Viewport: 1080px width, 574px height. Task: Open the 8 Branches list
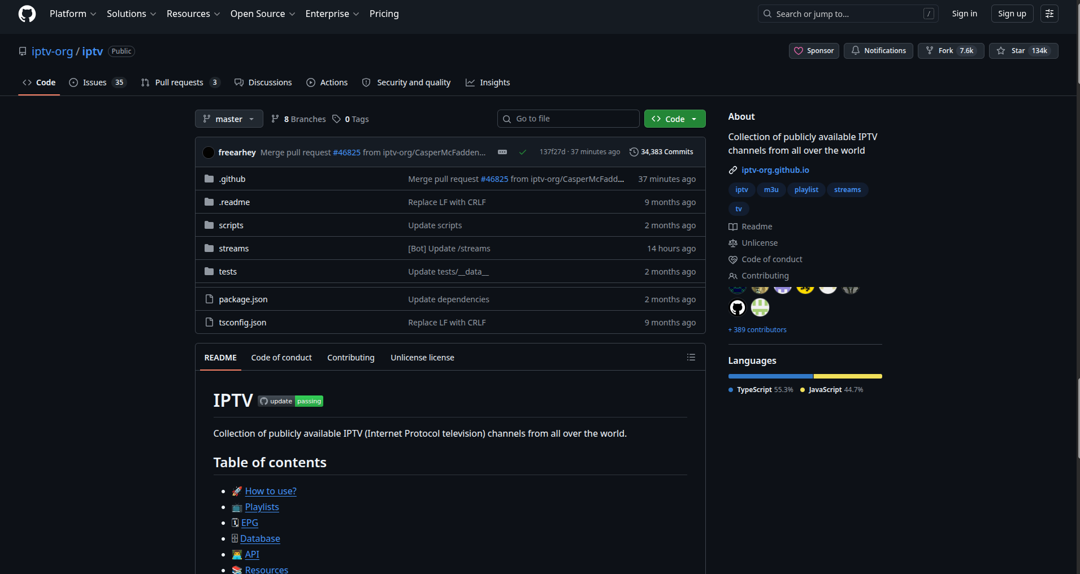(x=298, y=119)
